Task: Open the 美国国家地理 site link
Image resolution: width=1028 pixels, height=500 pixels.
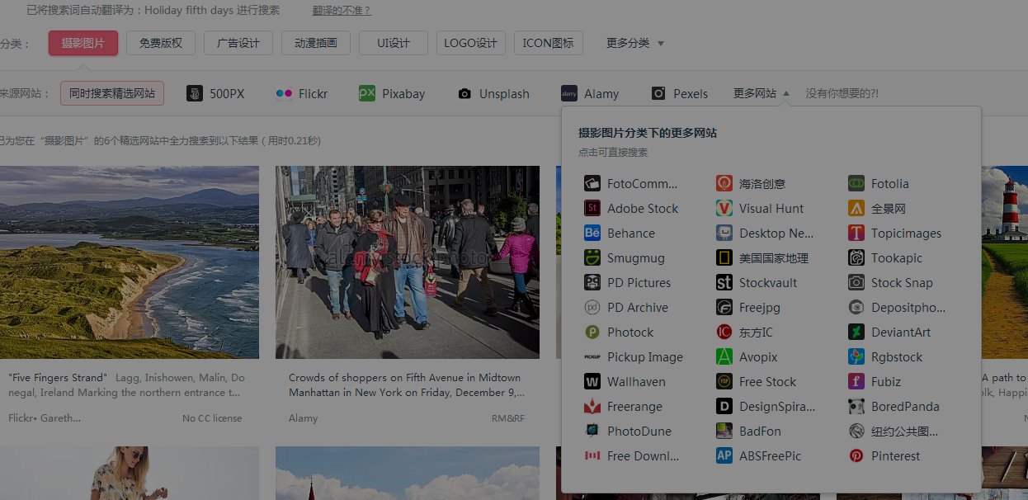Action: coord(762,257)
